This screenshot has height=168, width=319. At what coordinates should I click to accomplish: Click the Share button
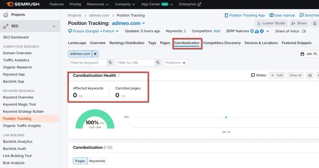click(x=299, y=23)
